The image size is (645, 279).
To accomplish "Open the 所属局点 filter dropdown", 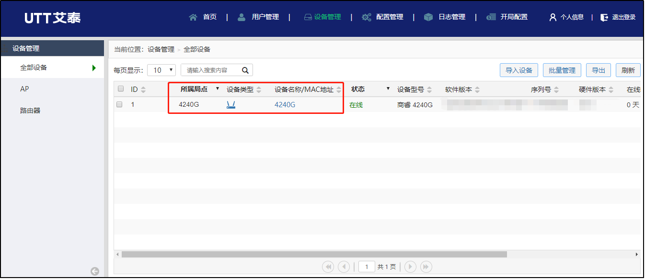I will (x=217, y=89).
